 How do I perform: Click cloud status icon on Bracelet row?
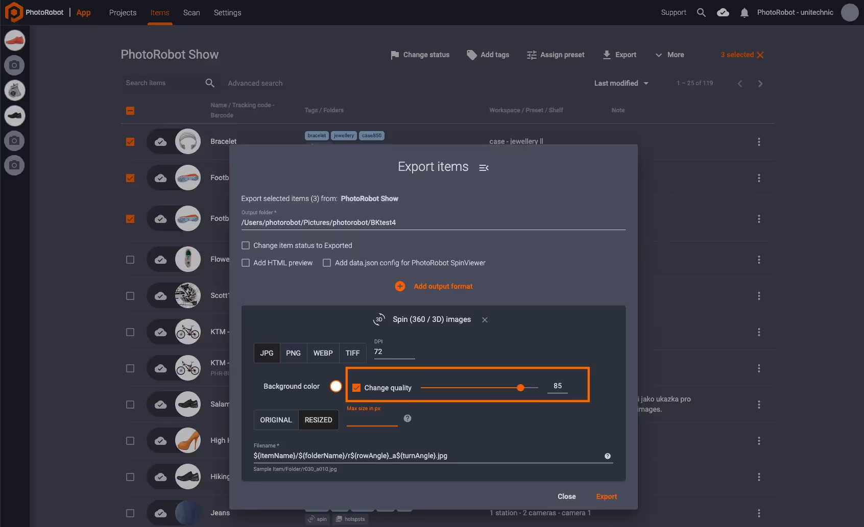point(161,142)
